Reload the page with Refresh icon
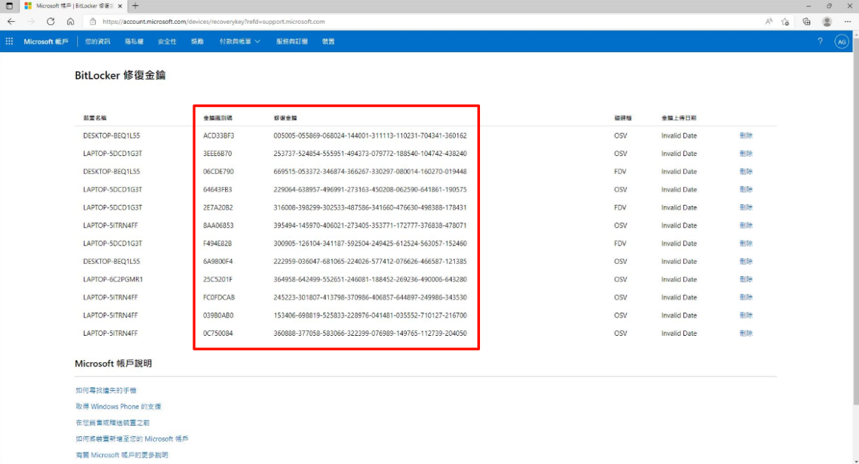Viewport: 859px width, 464px height. 51,22
